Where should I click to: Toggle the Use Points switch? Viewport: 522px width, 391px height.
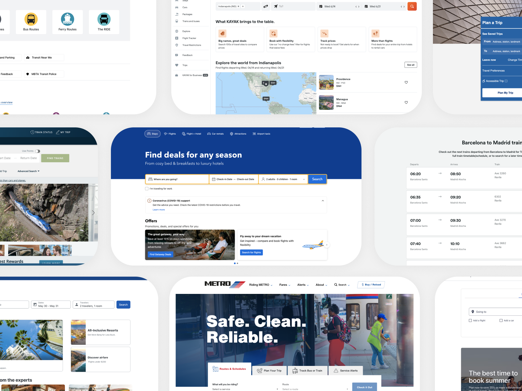(x=38, y=151)
